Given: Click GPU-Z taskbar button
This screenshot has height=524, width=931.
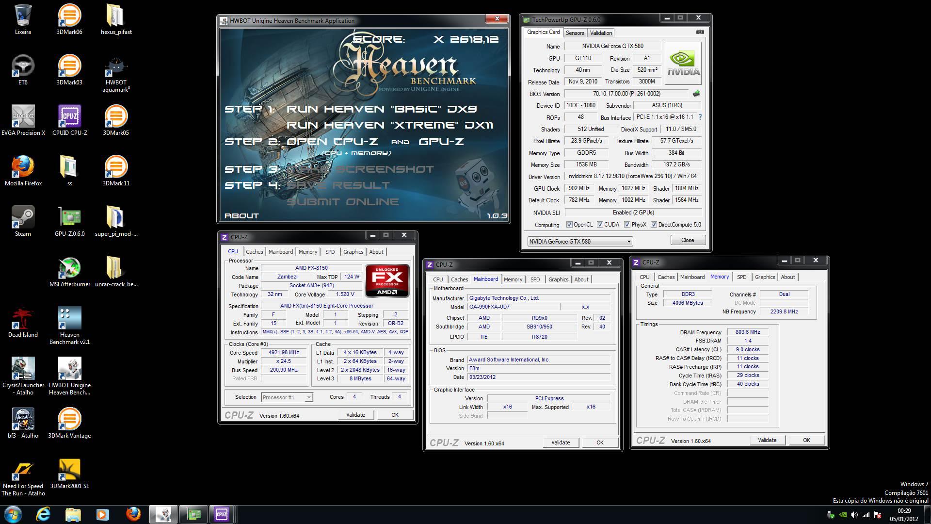Looking at the screenshot, I should 193,514.
